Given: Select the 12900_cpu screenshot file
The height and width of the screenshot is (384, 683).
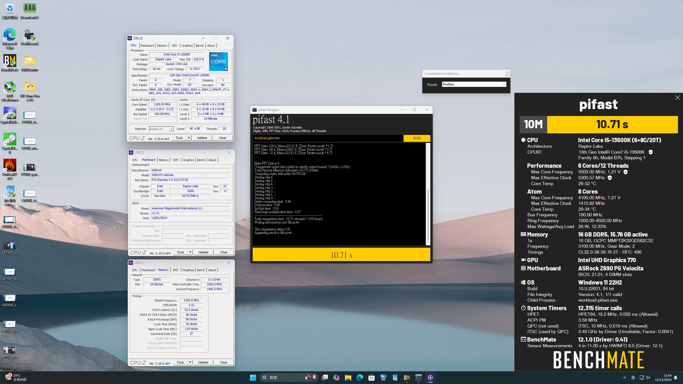Looking at the screenshot, I should point(30,170).
